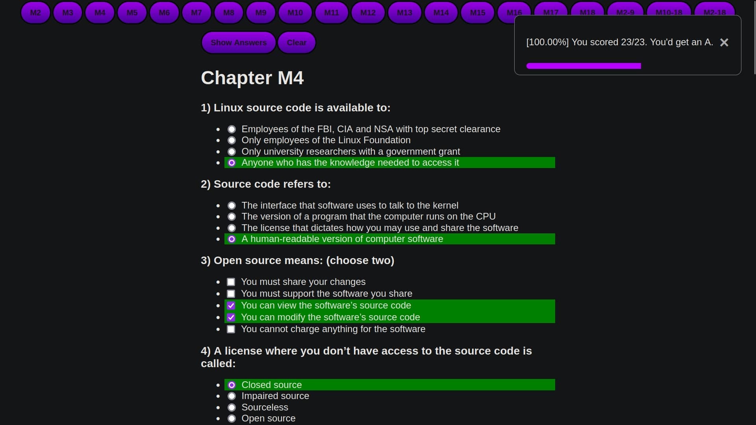This screenshot has width=756, height=425.
Task: Click the M7 chapter navigation button
Action: coord(196,13)
